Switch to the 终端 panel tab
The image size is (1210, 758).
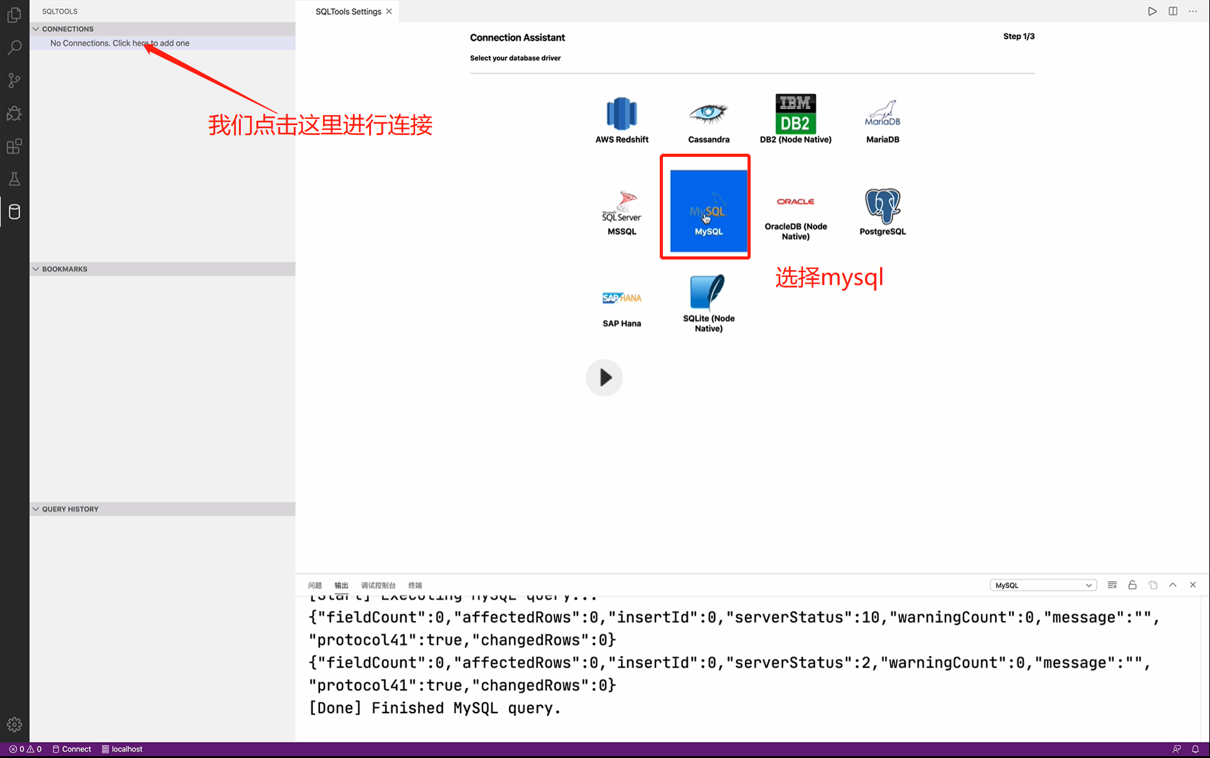(x=415, y=585)
